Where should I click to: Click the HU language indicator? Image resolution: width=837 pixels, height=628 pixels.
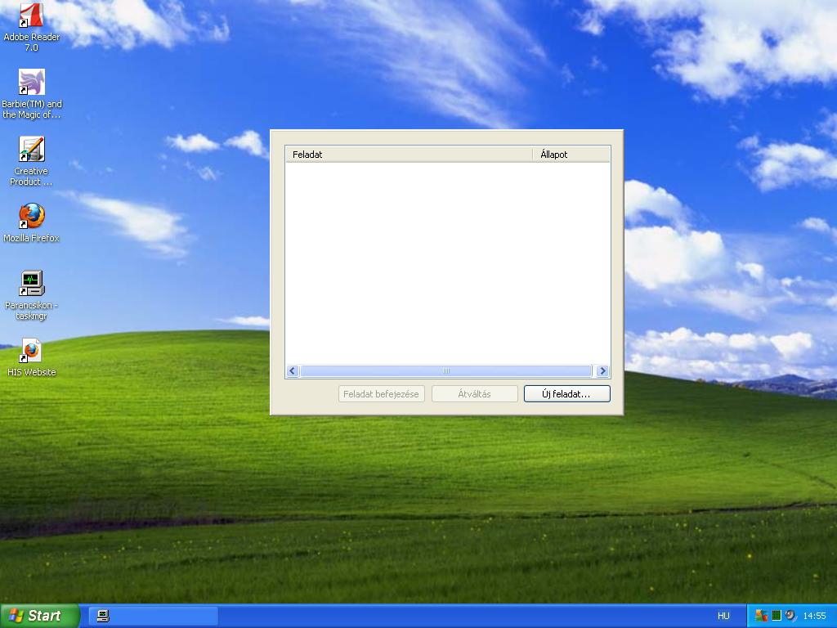[723, 616]
